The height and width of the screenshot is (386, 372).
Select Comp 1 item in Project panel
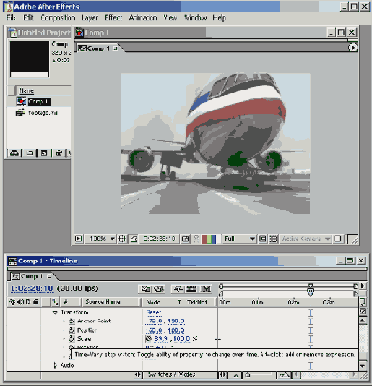(x=39, y=101)
